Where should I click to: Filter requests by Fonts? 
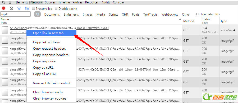click(x=136, y=15)
